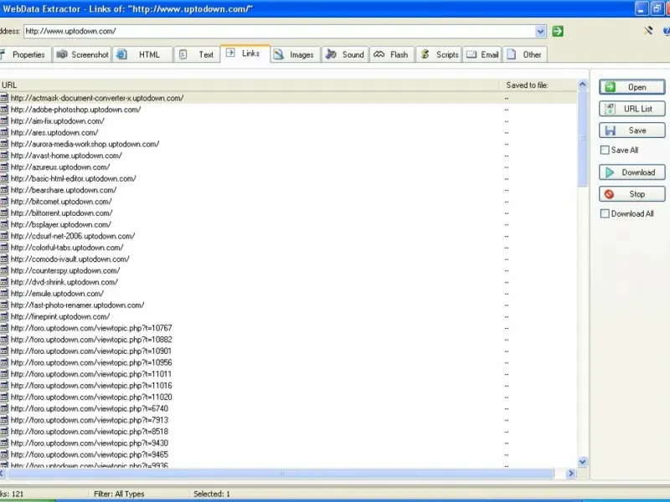Enable the Save All checkbox
The height and width of the screenshot is (502, 670).
coord(605,150)
